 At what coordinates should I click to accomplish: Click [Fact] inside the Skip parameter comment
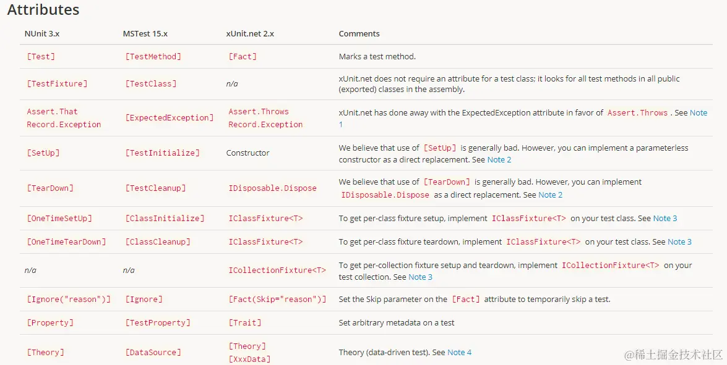point(466,300)
